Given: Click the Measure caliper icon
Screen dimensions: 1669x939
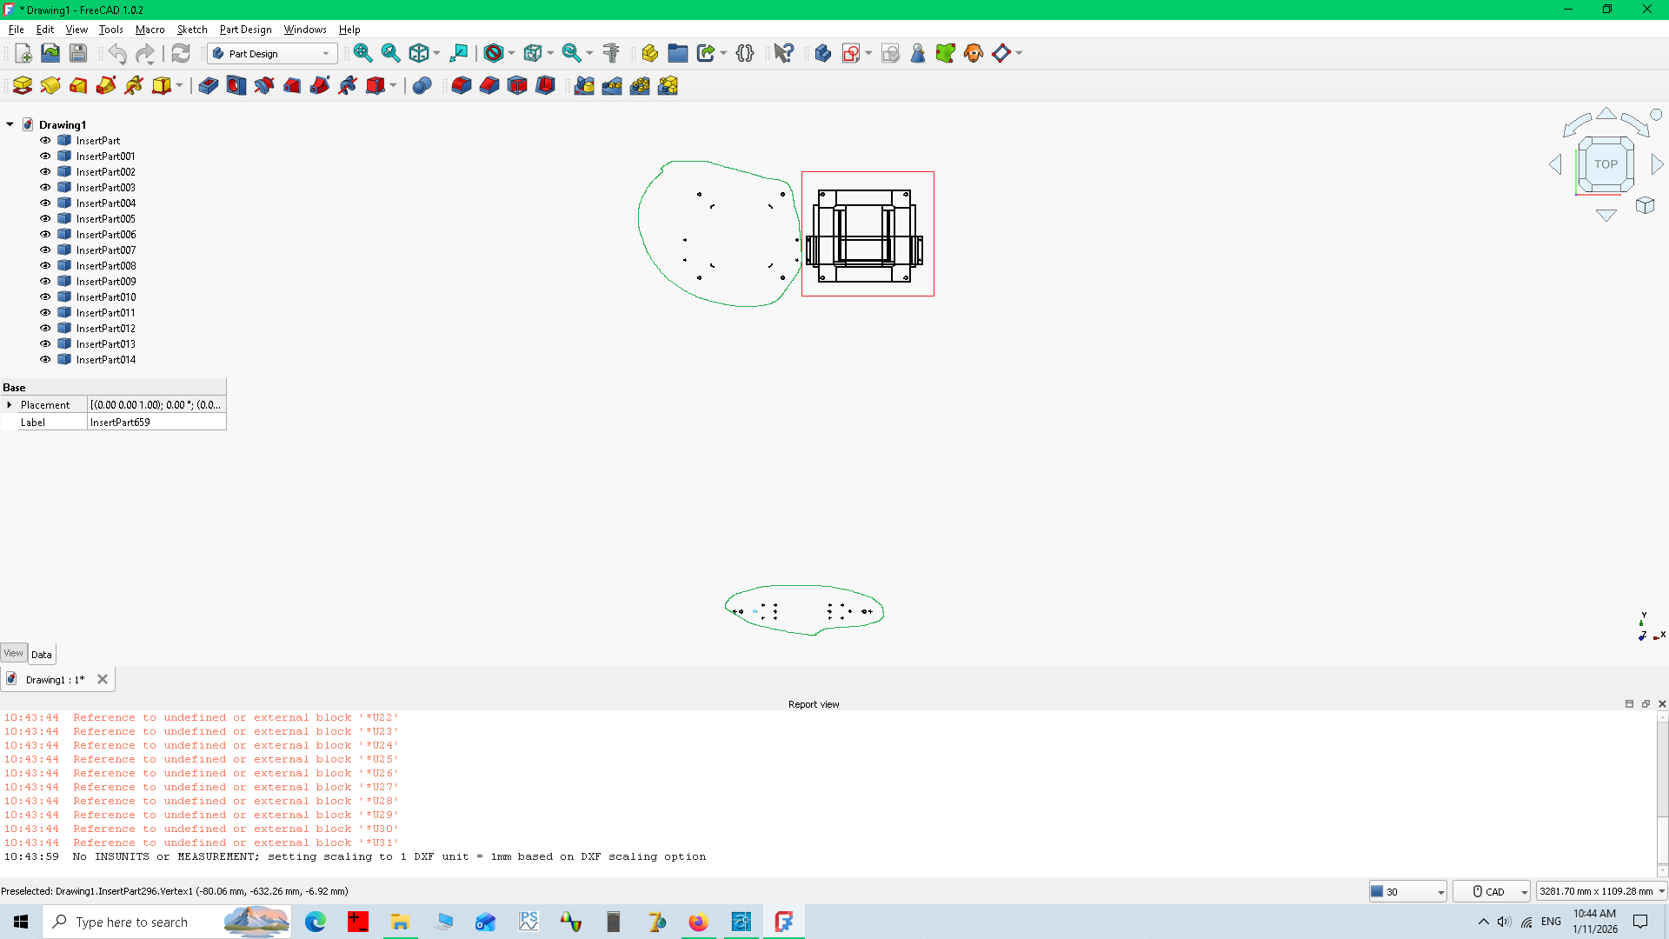Looking at the screenshot, I should 611,53.
